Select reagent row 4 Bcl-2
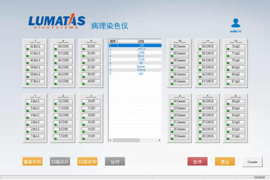 pyautogui.click(x=135, y=56)
